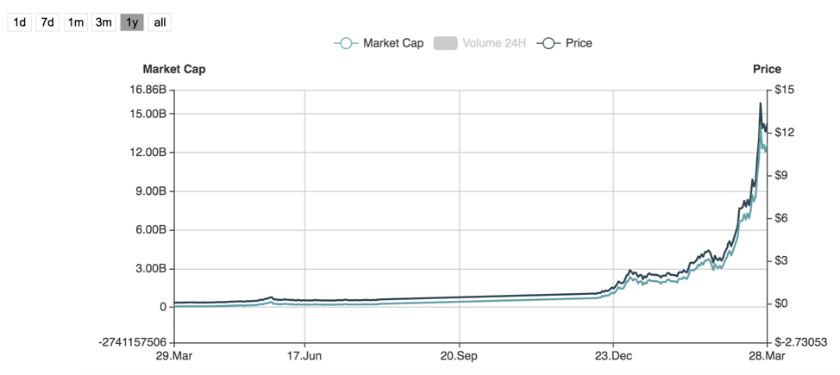Click the 23.Dec date label

coord(613,356)
